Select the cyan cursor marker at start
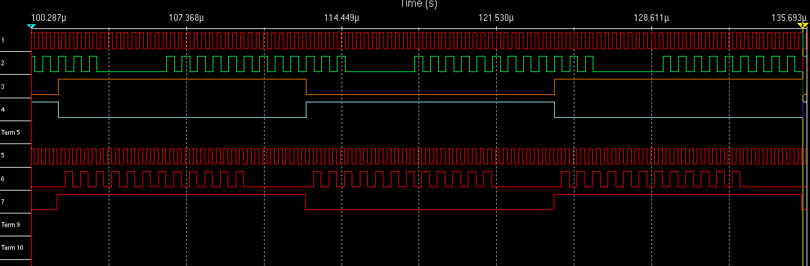This screenshot has height=266, width=810. click(x=31, y=26)
